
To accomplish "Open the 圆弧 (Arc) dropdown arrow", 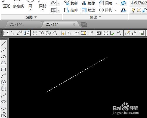I will tap(43, 10).
